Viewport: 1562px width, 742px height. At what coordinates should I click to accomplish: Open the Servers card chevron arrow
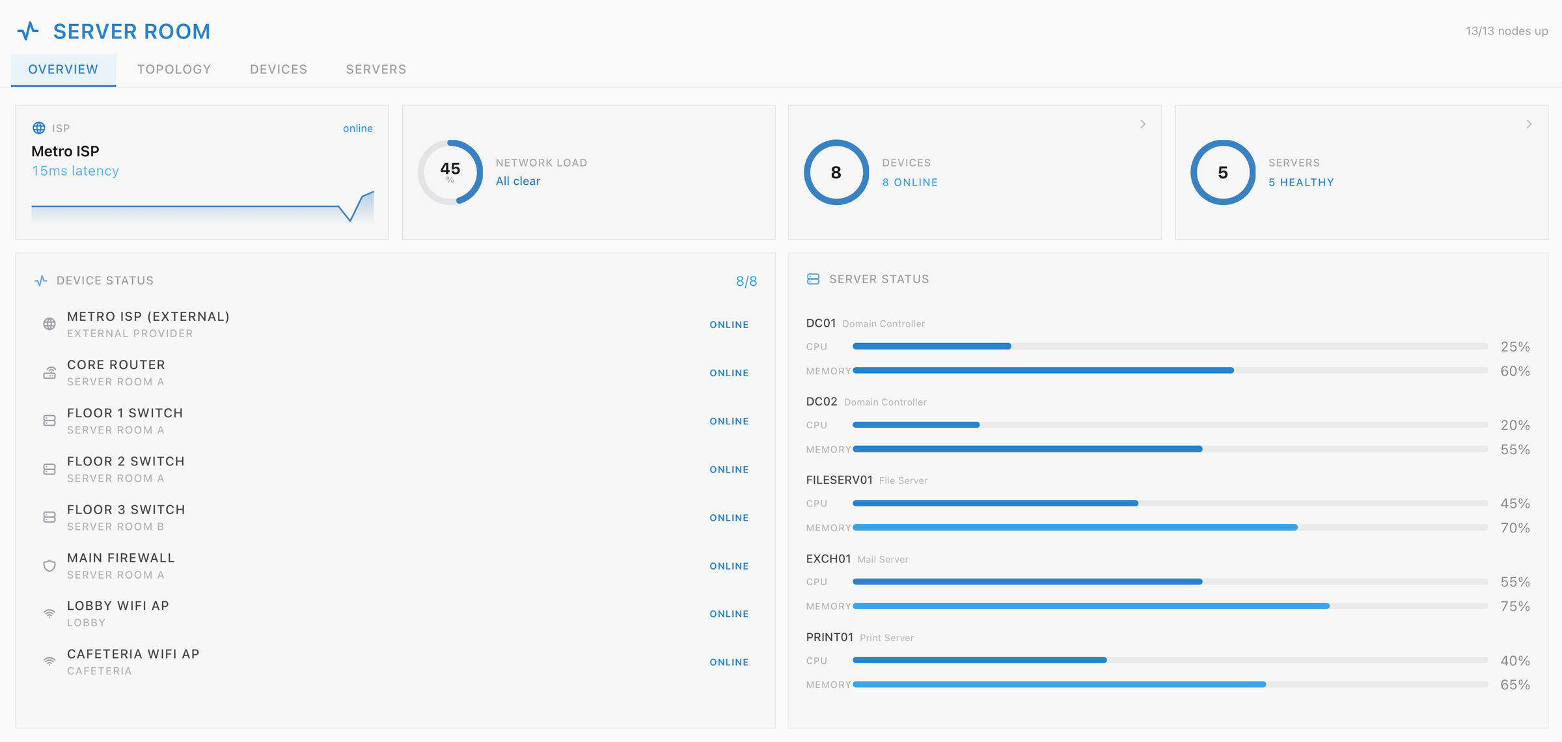tap(1529, 124)
